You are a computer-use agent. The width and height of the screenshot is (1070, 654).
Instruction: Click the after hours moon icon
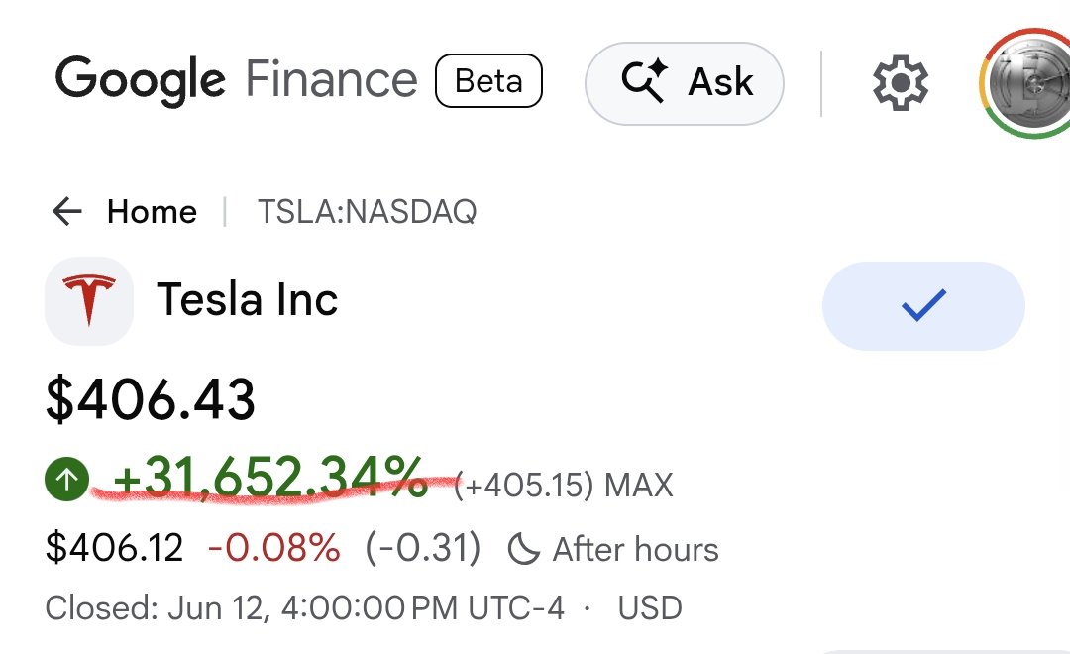(523, 549)
